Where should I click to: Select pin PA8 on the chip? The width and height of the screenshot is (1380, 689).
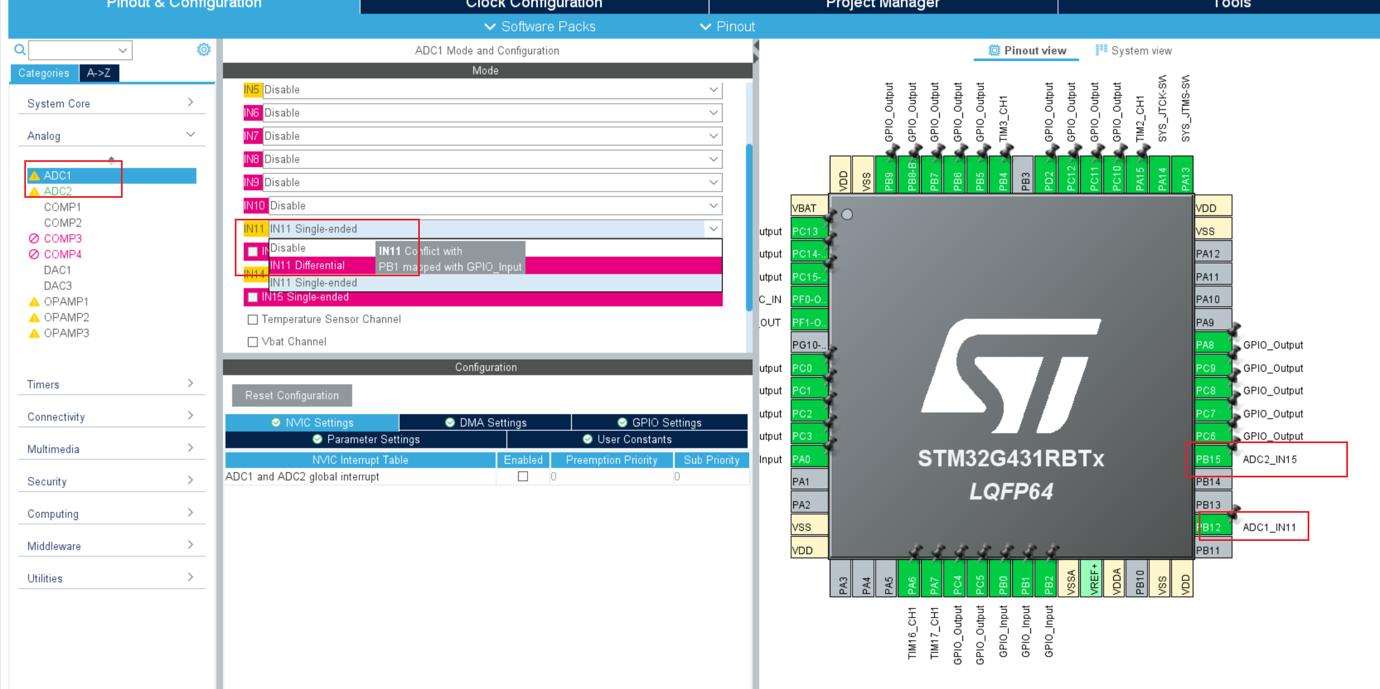[x=1213, y=345]
